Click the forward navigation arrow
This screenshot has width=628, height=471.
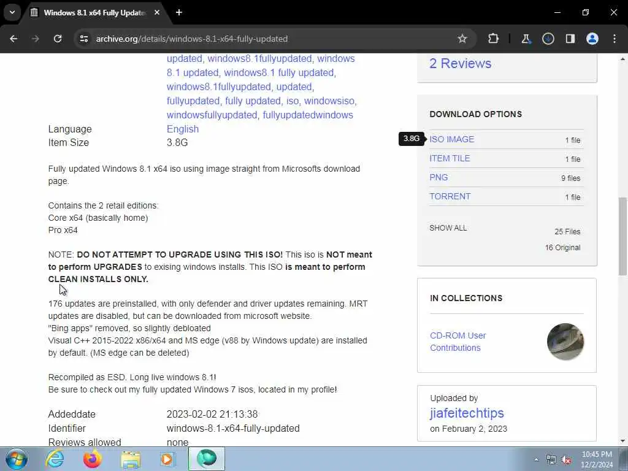tap(36, 39)
